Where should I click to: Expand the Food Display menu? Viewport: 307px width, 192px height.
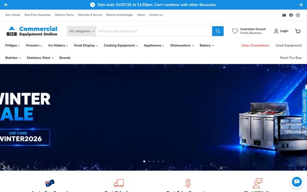(86, 46)
